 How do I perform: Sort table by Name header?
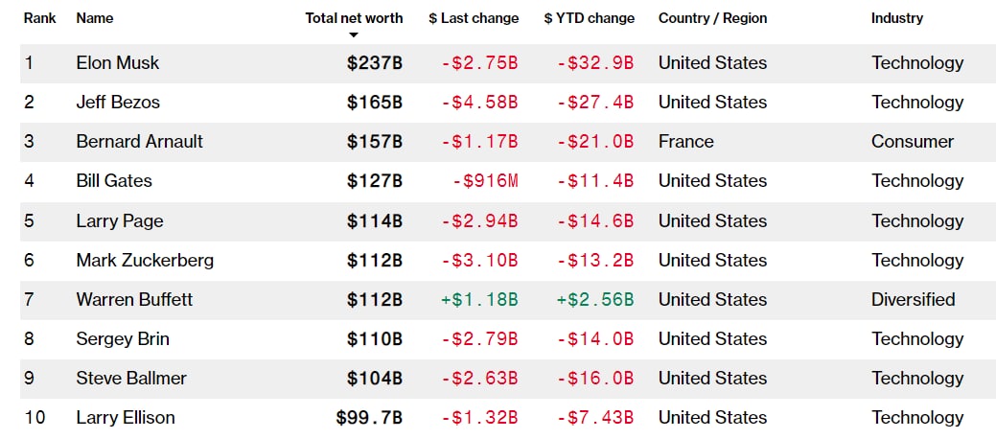(x=94, y=18)
